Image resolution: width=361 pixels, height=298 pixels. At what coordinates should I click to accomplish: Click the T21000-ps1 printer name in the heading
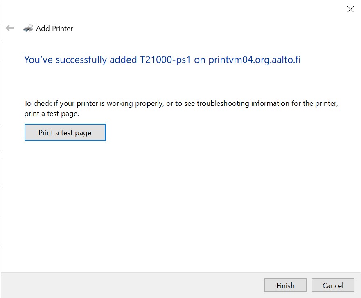click(x=165, y=60)
